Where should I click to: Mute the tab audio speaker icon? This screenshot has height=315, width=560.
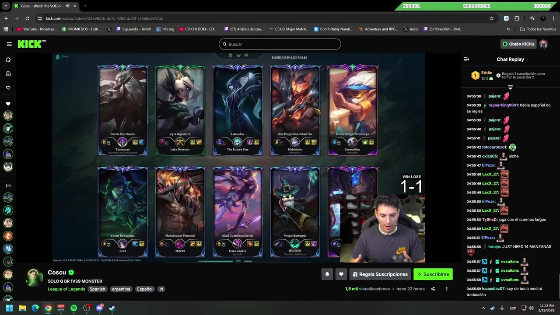coord(68,6)
